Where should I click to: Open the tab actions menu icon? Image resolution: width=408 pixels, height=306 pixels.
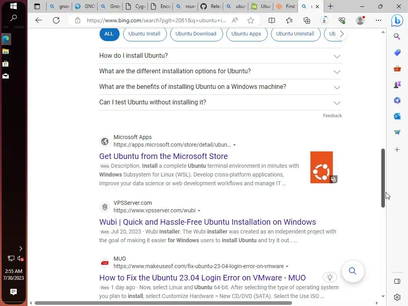pyautogui.click(x=37, y=6)
